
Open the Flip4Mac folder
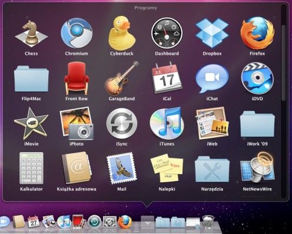31,78
